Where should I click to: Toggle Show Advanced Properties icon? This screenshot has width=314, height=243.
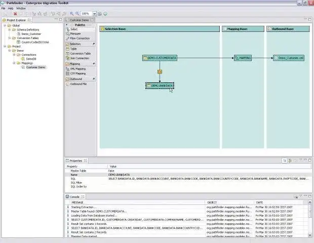290,160
